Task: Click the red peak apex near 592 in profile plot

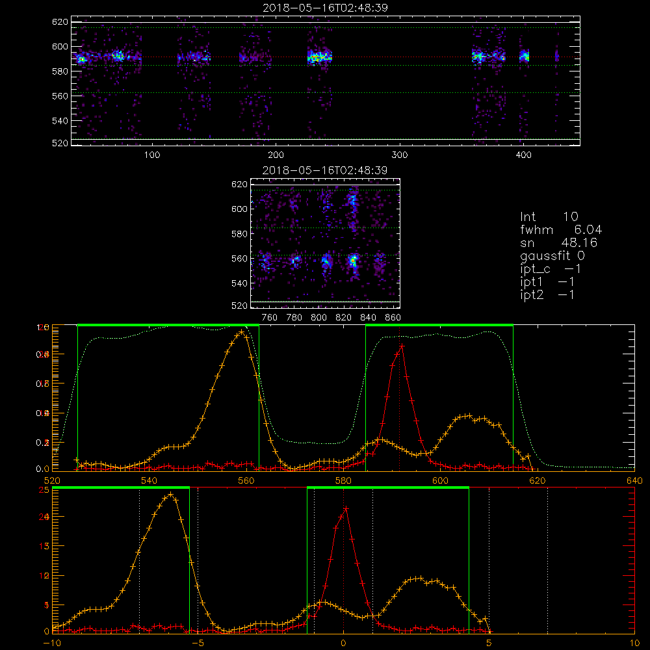Action: tap(402, 345)
